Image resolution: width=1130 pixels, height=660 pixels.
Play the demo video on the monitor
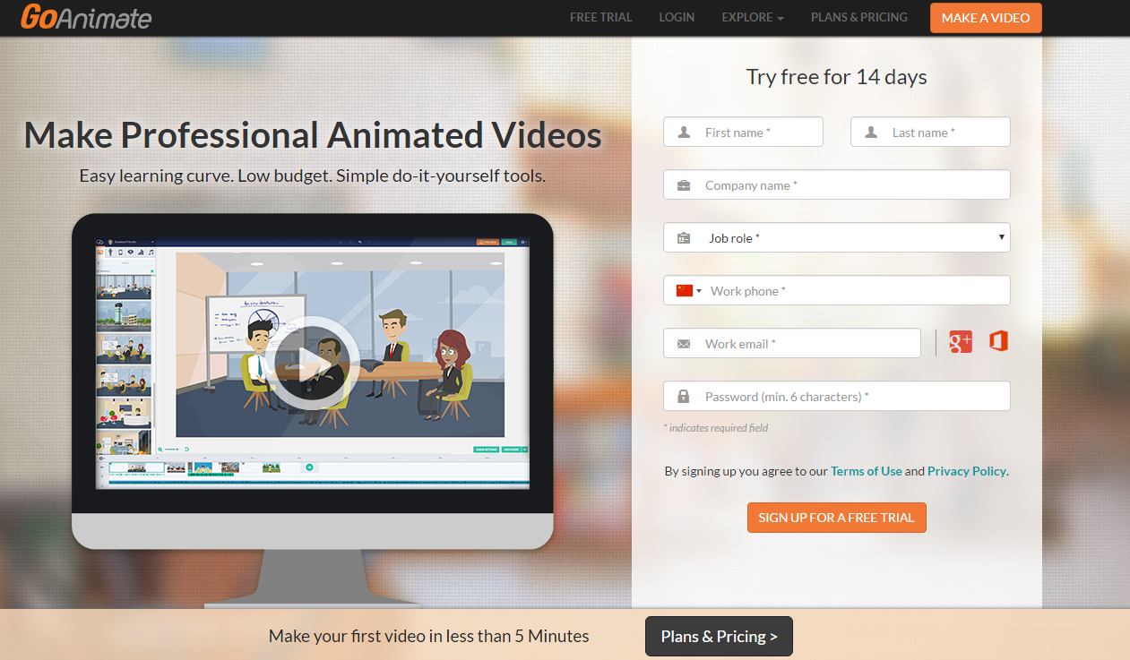(313, 364)
